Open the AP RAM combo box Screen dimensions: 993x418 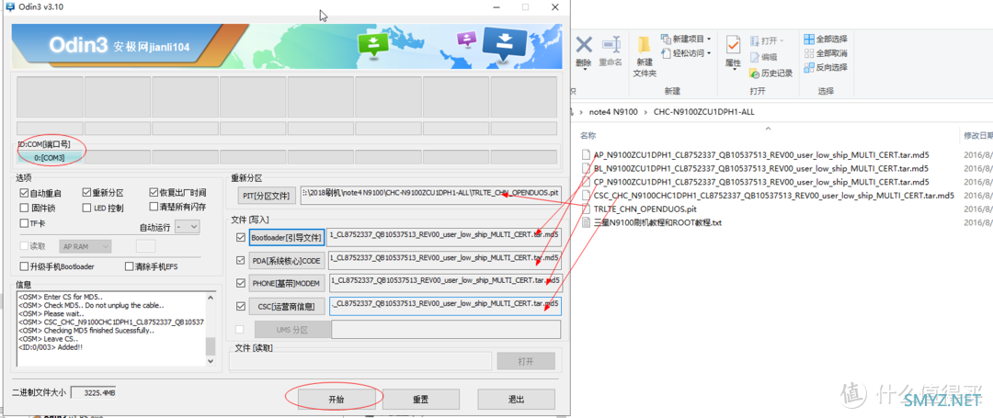86,246
